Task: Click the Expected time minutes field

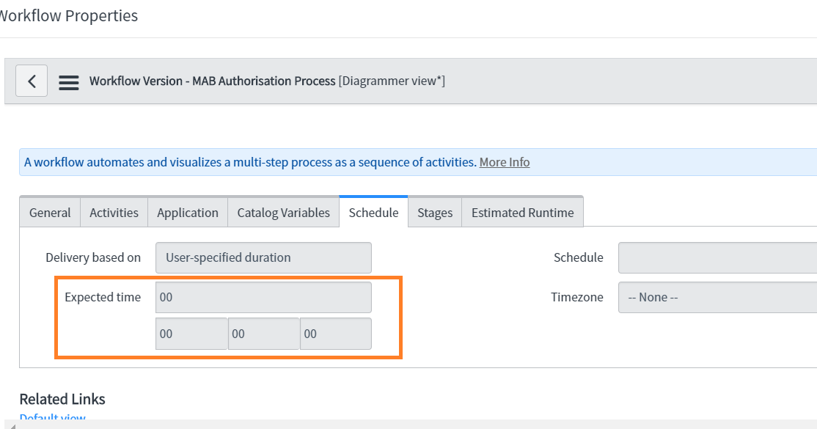Action: coord(263,334)
